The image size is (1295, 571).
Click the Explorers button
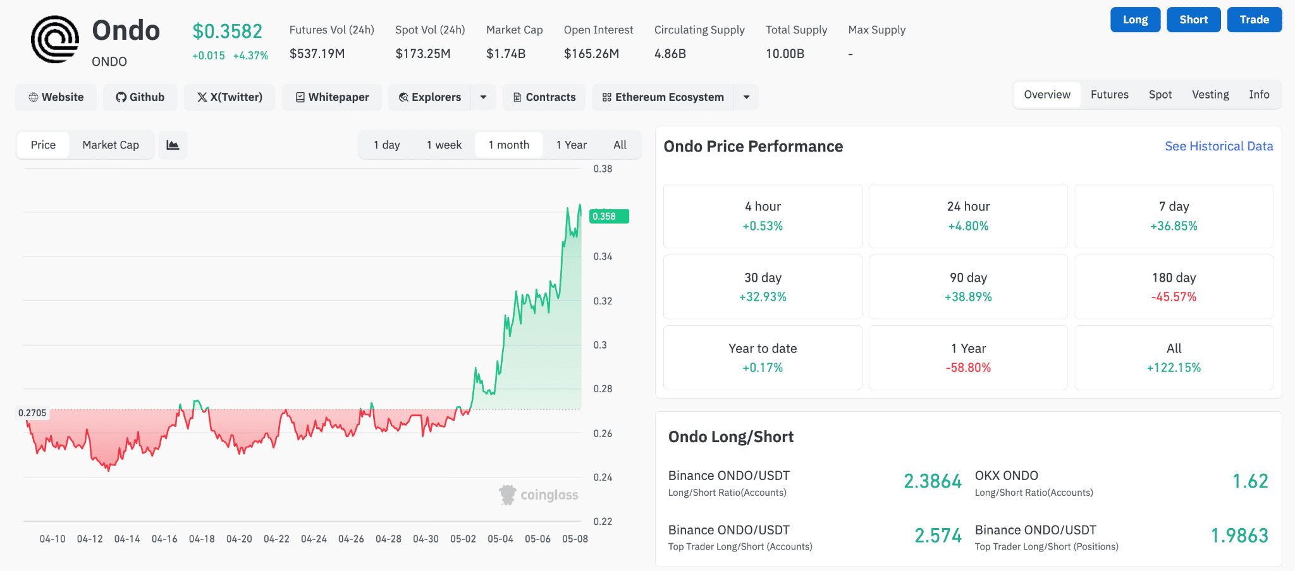(430, 97)
